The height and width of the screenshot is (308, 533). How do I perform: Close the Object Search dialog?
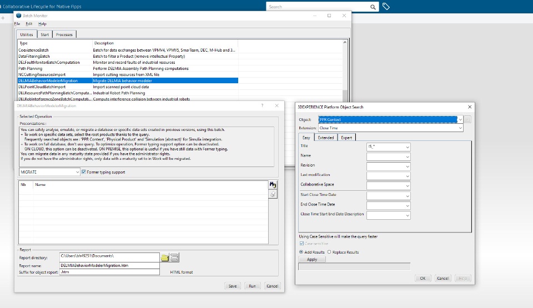click(x=470, y=107)
